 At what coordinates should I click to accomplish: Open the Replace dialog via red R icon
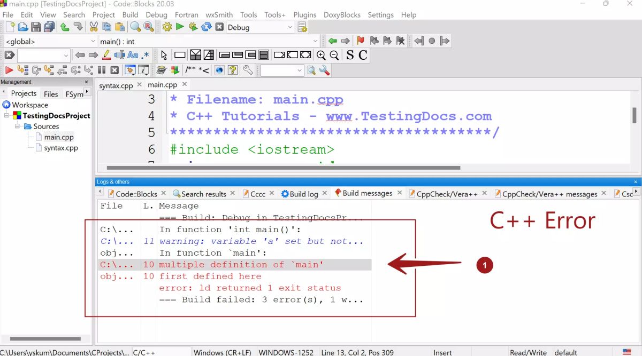(148, 27)
